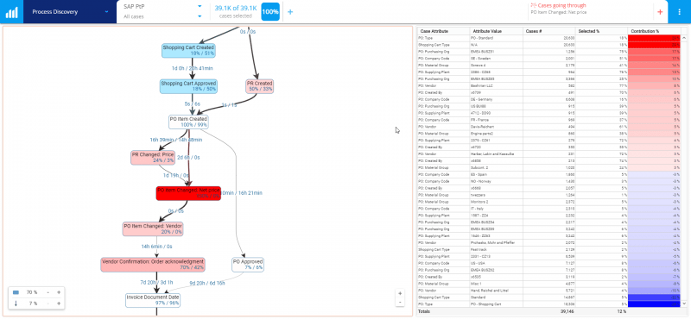Click the '1d 0h / 20h 41min' transition label
Screen dimensions: 691x319
(x=193, y=68)
